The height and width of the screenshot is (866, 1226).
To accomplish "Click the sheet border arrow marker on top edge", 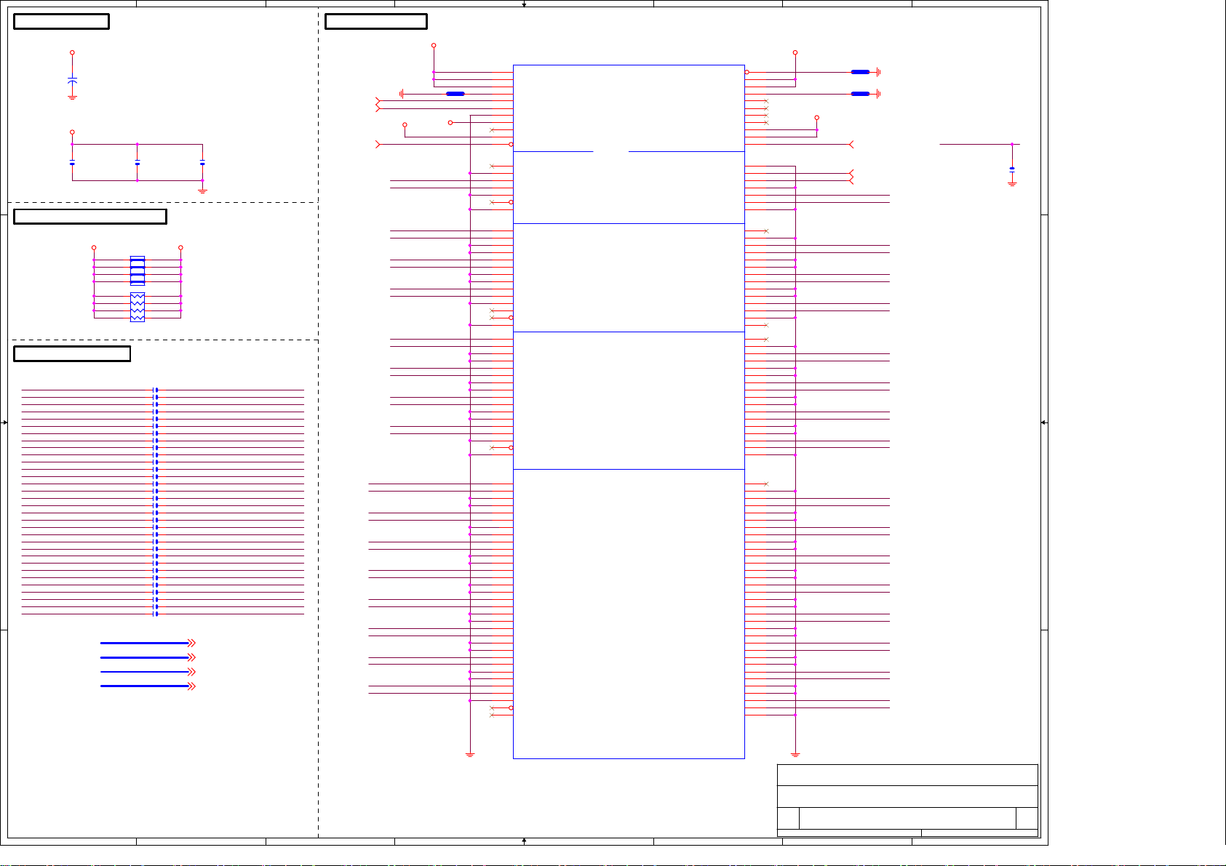I will pos(524,4).
